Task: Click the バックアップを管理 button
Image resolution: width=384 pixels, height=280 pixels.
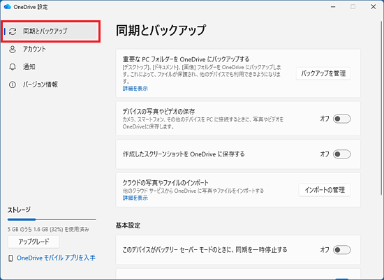Action: pyautogui.click(x=323, y=73)
